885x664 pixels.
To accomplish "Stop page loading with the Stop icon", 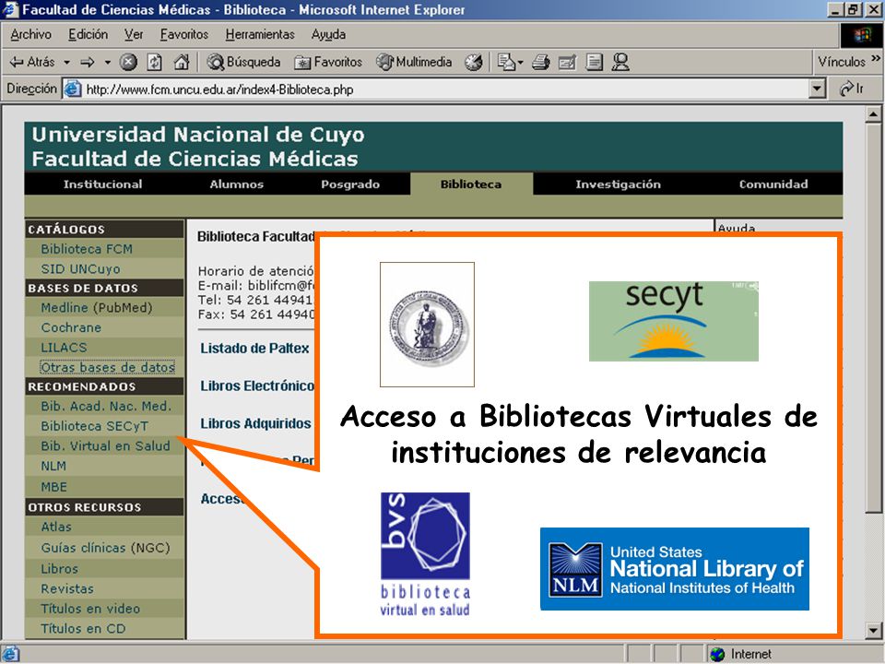I will coord(128,62).
